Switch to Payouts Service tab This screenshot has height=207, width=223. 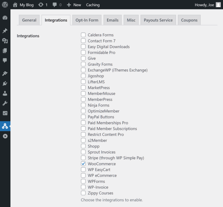point(158,20)
